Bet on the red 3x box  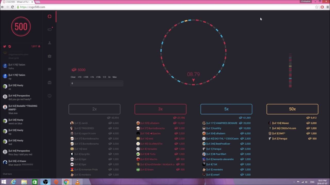(160, 109)
